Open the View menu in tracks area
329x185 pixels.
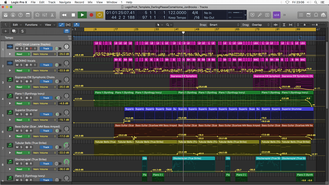[50, 25]
